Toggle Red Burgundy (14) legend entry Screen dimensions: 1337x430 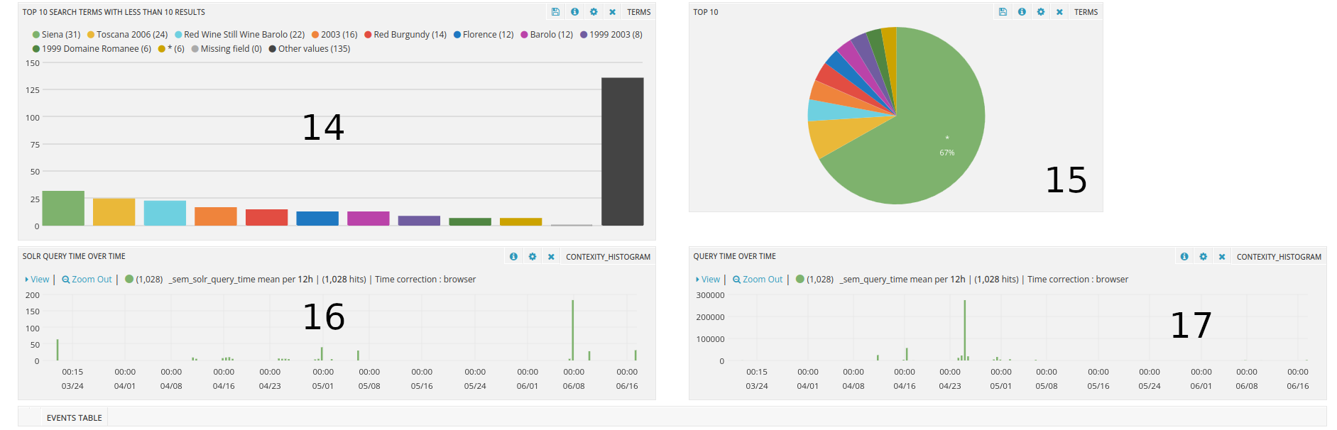405,35
